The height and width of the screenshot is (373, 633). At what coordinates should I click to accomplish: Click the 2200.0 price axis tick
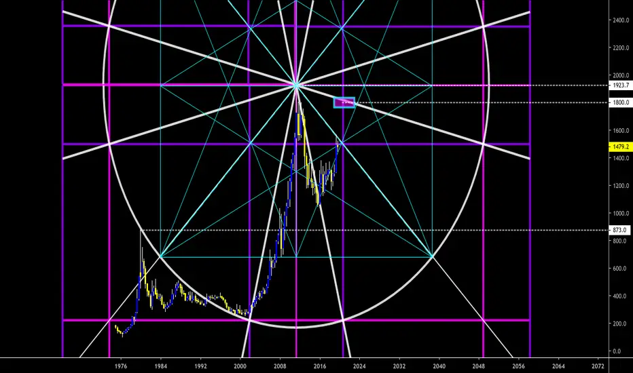[x=621, y=47]
